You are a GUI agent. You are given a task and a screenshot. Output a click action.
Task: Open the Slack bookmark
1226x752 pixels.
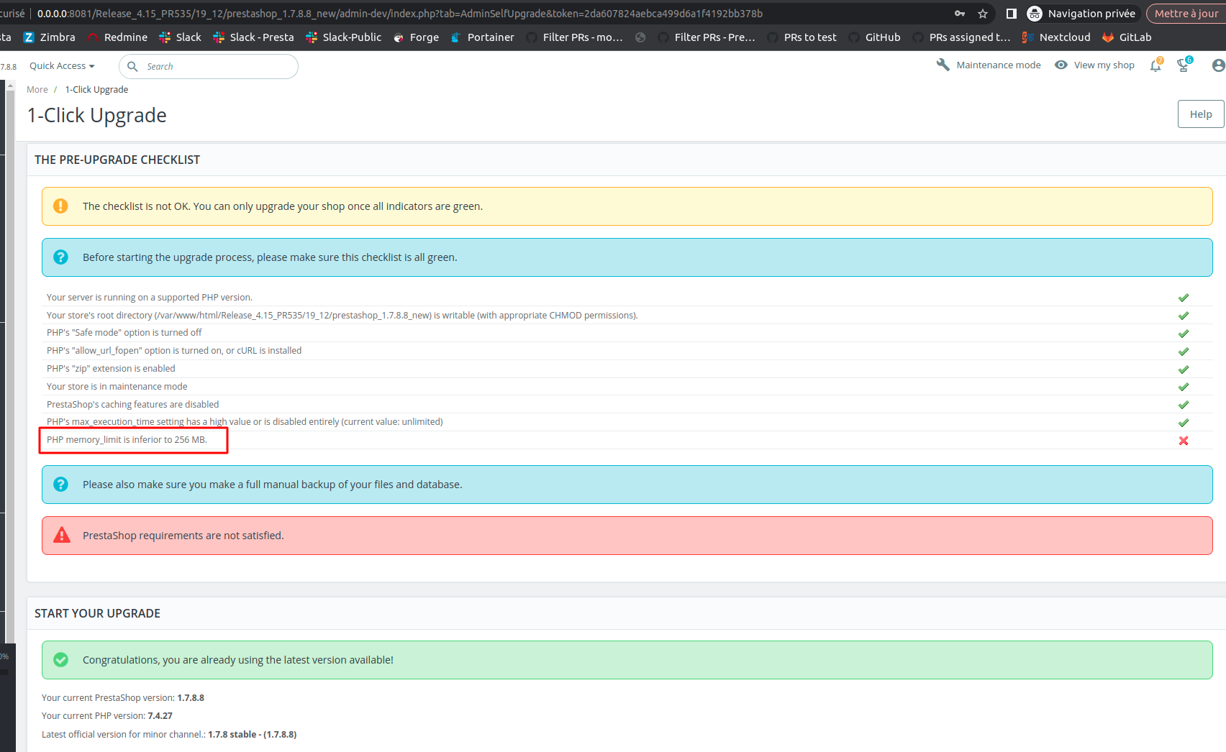pos(180,37)
